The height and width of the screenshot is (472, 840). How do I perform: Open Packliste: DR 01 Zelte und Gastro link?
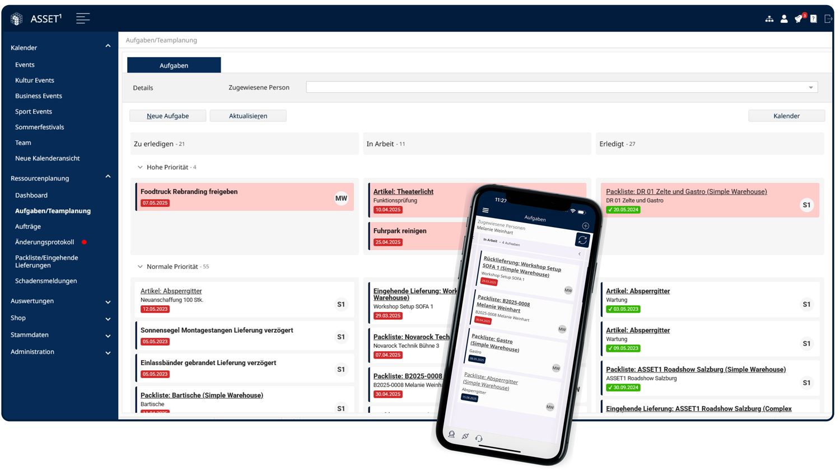pyautogui.click(x=687, y=192)
